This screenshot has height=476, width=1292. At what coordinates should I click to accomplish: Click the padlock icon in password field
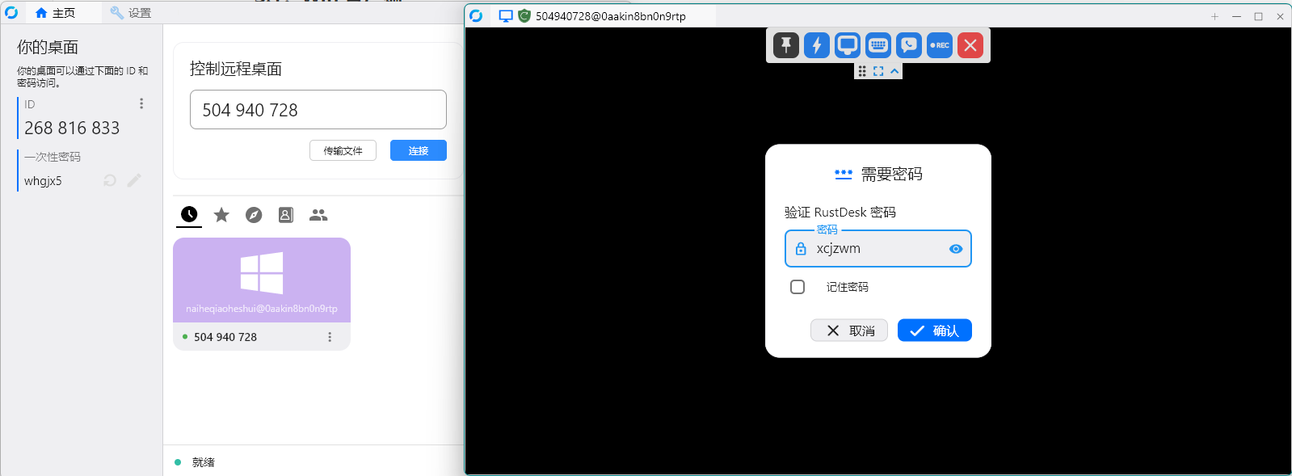pyautogui.click(x=801, y=249)
